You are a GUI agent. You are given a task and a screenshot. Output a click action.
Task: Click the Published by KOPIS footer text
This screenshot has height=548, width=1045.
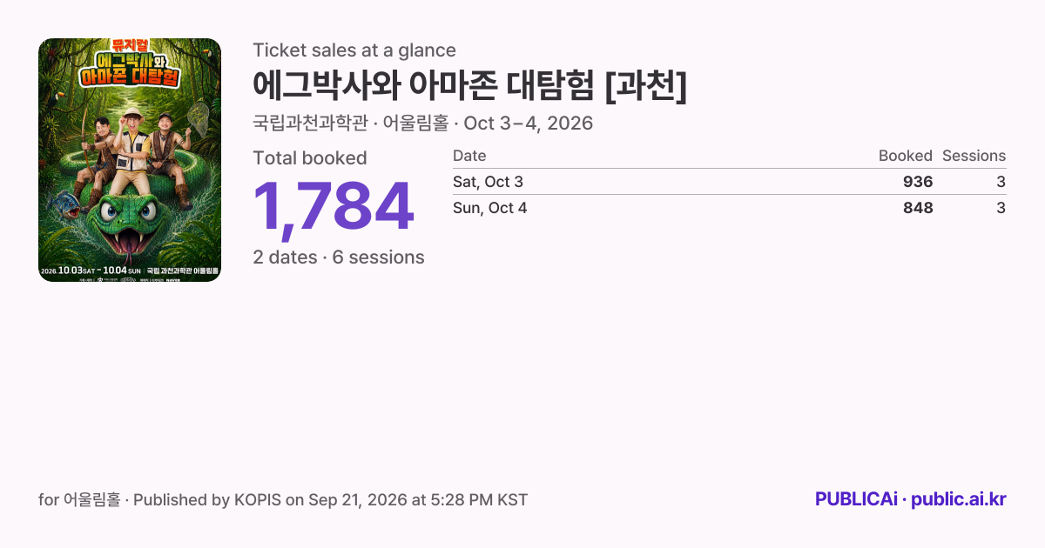[x=218, y=500]
